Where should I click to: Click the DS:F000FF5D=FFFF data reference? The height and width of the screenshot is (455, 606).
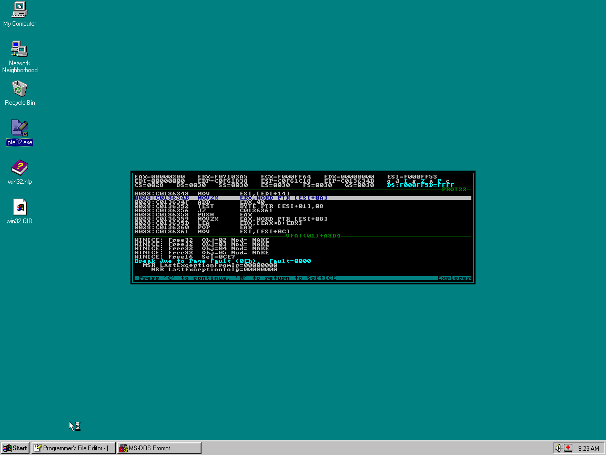[420, 185]
